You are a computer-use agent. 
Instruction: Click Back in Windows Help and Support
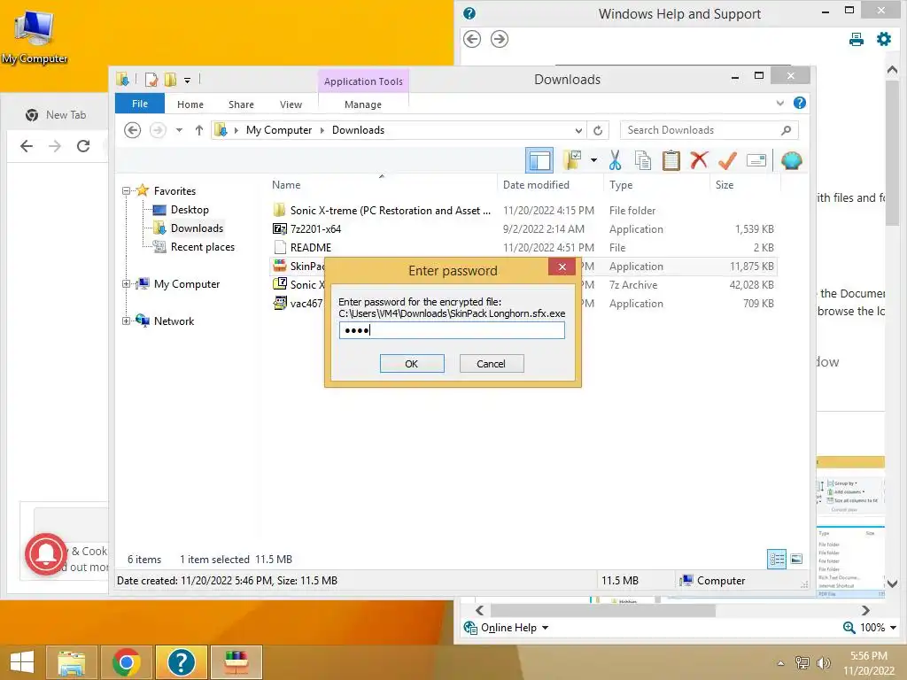472,39
